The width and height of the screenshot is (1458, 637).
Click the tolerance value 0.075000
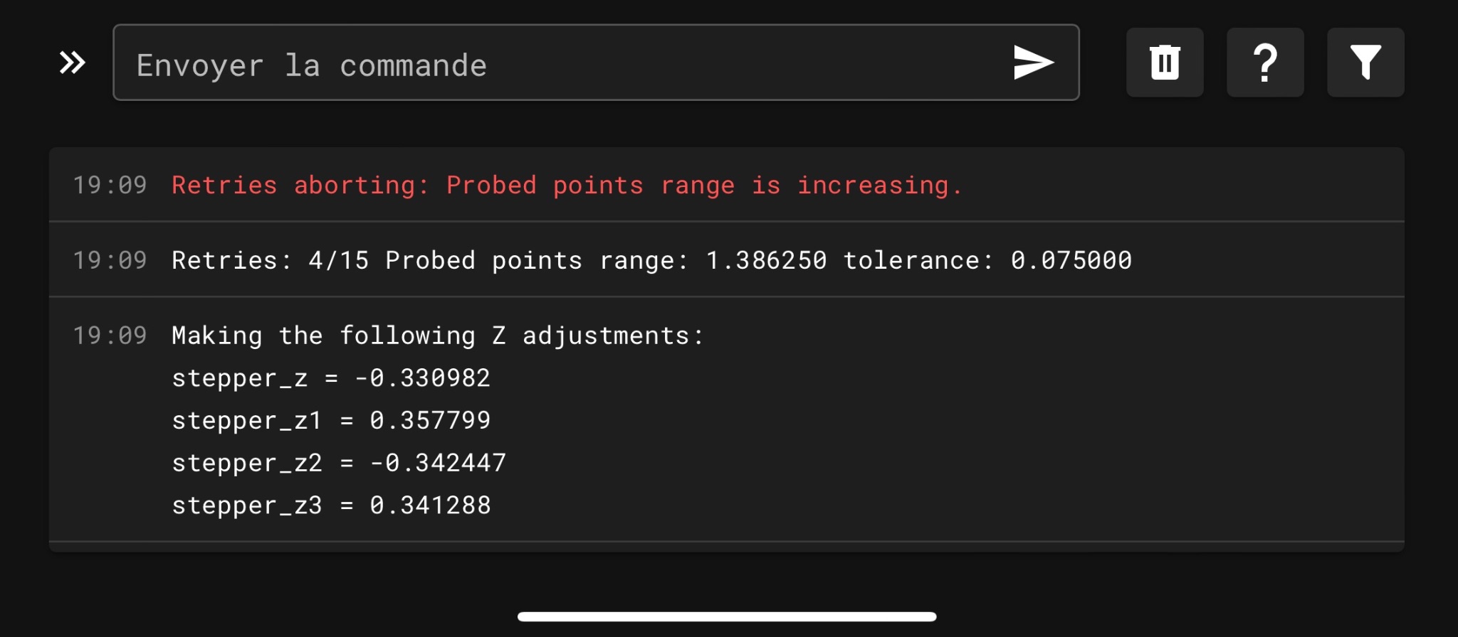tap(1071, 260)
